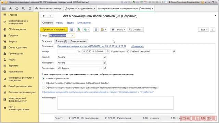The width and height of the screenshot is (219, 123).
Task: Go to НСИ и администрирование section
Action: tap(19, 108)
